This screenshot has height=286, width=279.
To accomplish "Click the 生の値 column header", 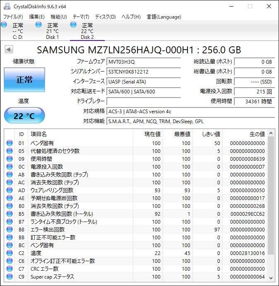I will 245,134.
